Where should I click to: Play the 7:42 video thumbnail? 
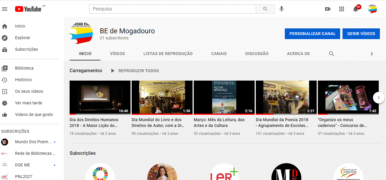pyautogui.click(x=348, y=97)
